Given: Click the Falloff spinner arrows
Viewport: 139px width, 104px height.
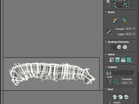Looking at the screenshot, I should [x=134, y=34].
